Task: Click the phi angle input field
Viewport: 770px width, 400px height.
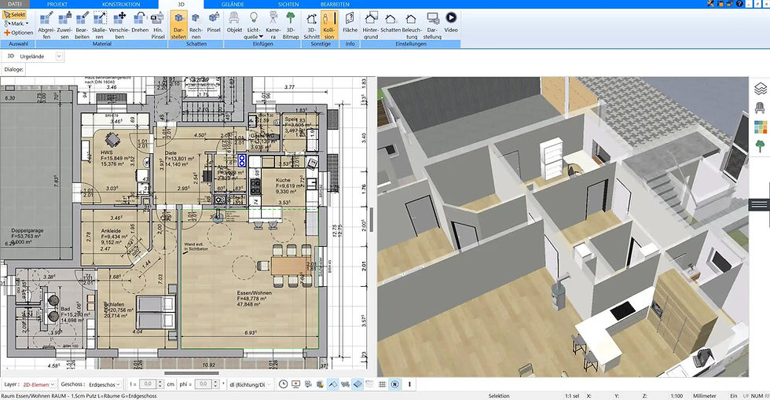Action: pyautogui.click(x=203, y=384)
